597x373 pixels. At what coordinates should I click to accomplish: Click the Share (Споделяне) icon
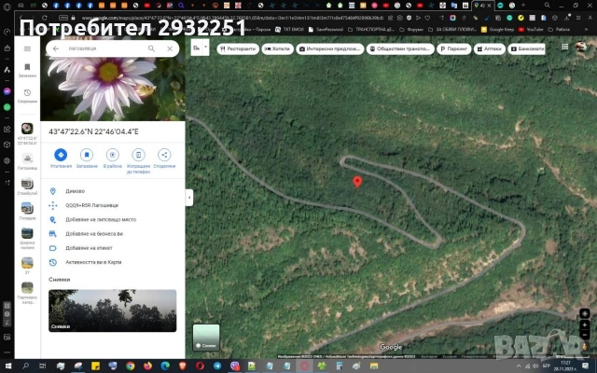(164, 155)
